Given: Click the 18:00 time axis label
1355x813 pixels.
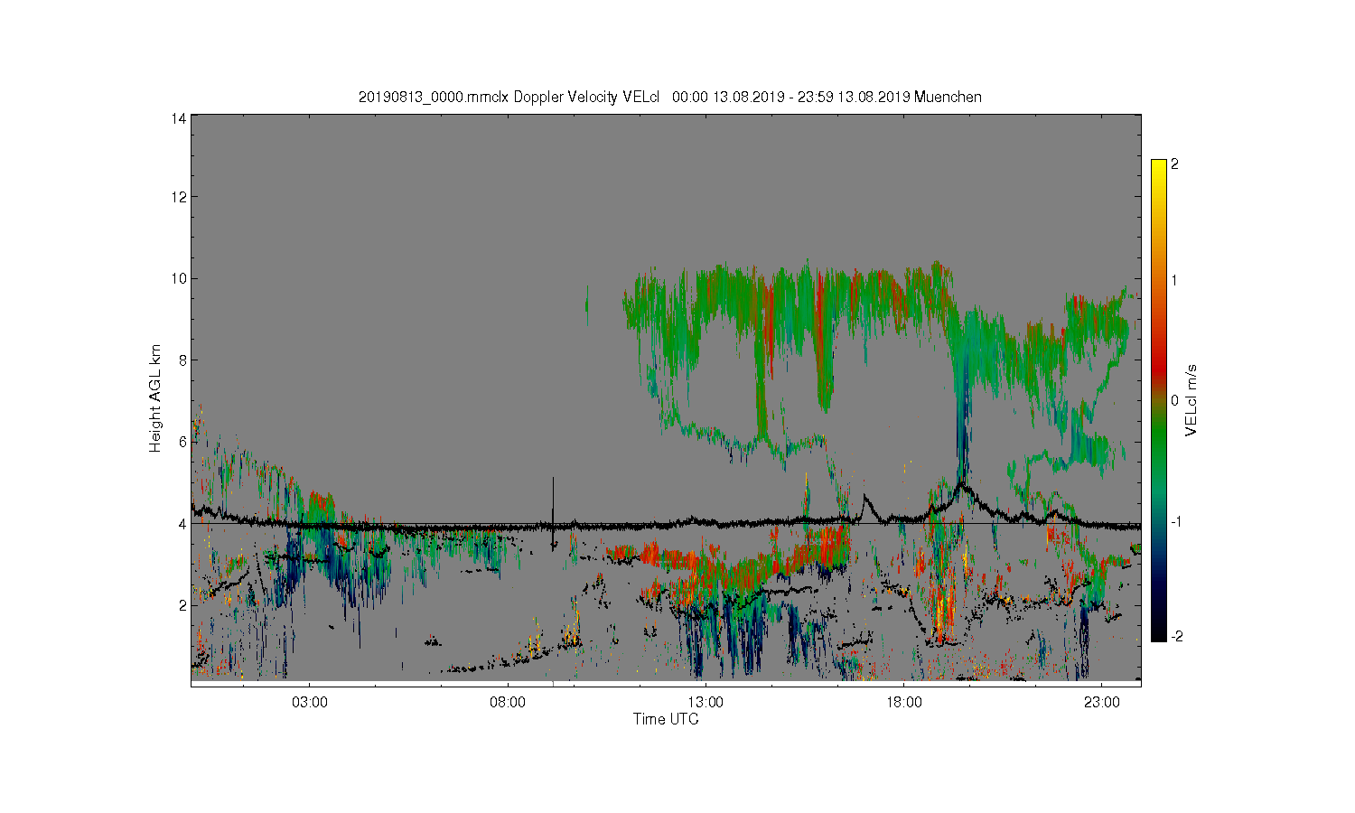Looking at the screenshot, I should (x=903, y=702).
